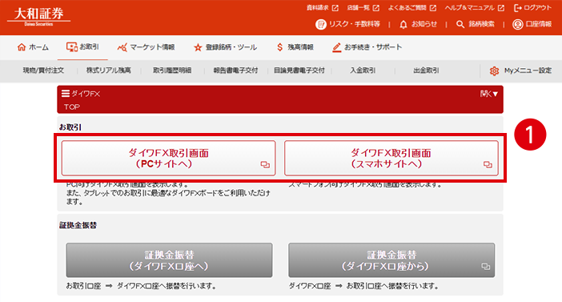Click new-window icon on ダイワFX口座から button

click(x=486, y=267)
